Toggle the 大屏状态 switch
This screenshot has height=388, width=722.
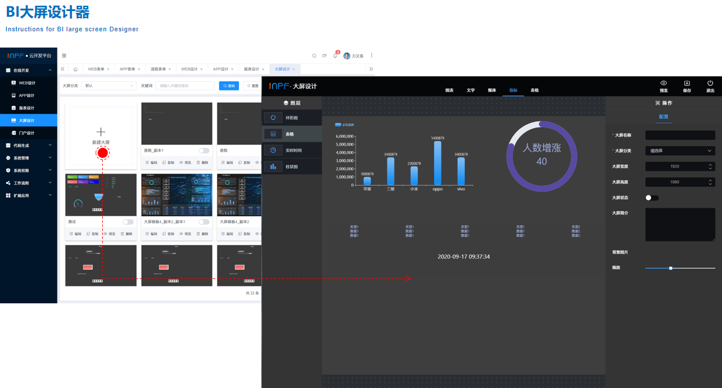pos(652,198)
